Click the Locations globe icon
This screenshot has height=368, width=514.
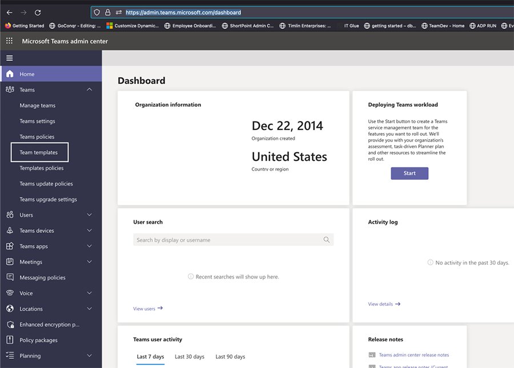[9, 309]
